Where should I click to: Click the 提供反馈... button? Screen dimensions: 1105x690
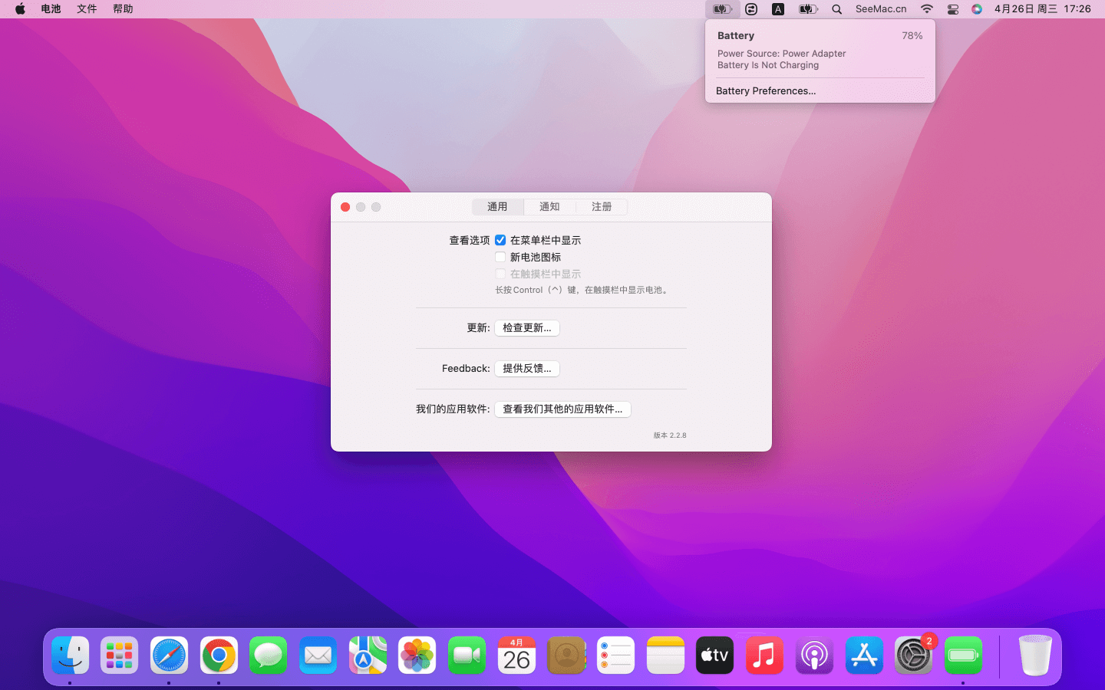pyautogui.click(x=526, y=369)
